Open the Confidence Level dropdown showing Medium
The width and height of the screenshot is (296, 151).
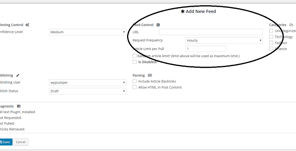[x=88, y=32]
